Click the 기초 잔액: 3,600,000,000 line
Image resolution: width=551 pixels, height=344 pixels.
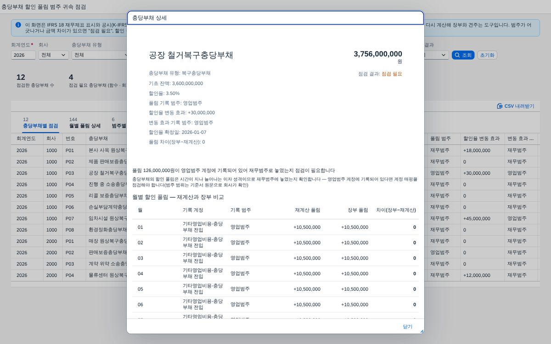(176, 83)
